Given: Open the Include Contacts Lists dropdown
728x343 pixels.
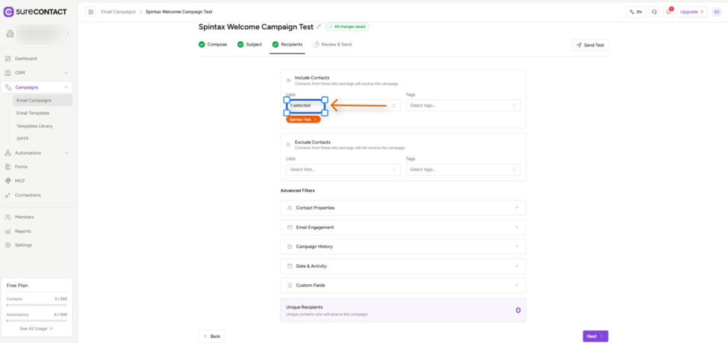Looking at the screenshot, I should click(x=343, y=105).
